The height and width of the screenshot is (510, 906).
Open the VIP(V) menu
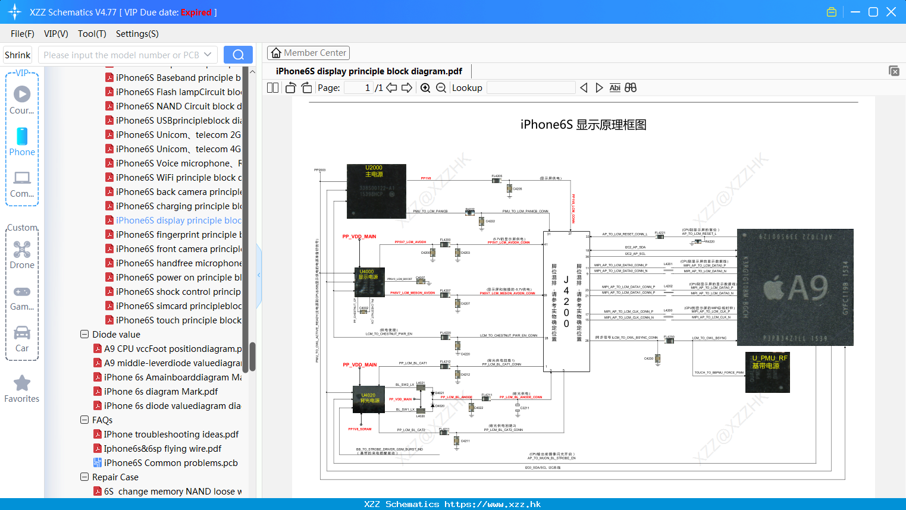pos(56,34)
